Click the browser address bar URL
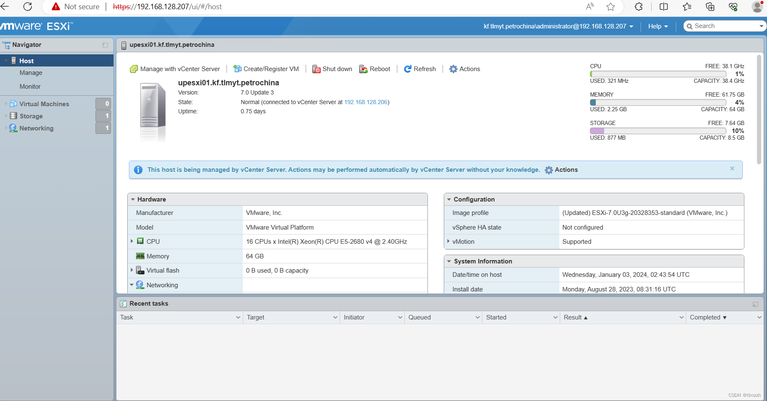Screen dimensions: 767x401 (167, 7)
